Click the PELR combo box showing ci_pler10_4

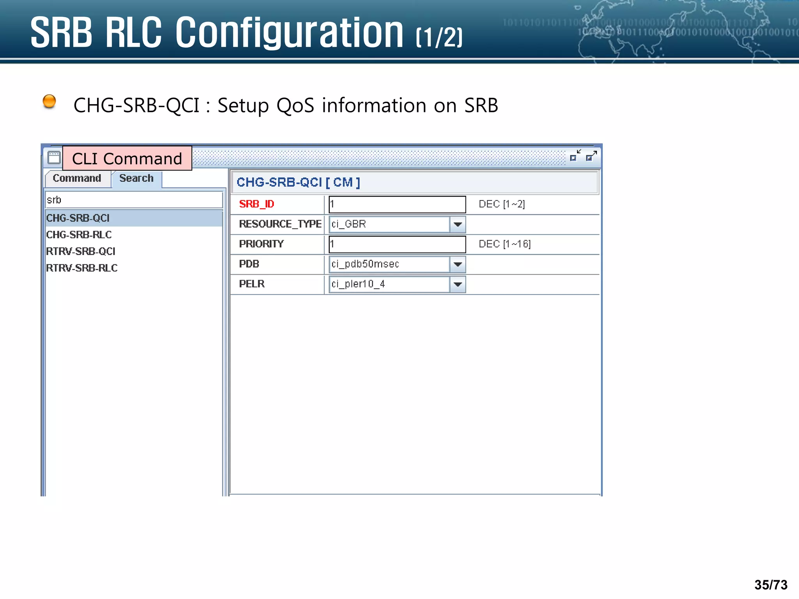coord(397,284)
